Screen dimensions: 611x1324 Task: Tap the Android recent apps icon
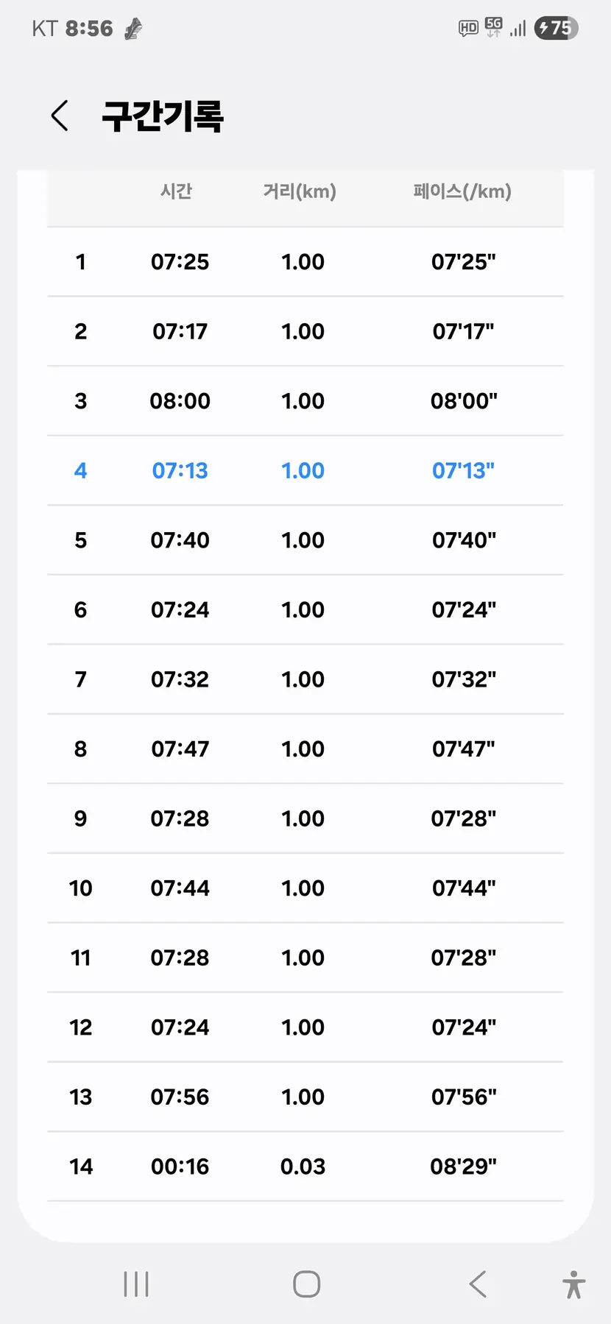coord(136,1284)
